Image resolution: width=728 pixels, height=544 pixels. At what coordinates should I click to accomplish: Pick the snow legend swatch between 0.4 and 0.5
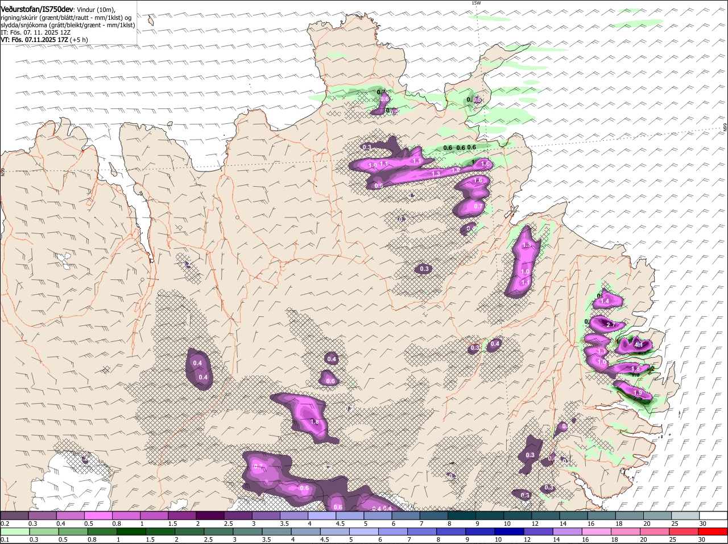point(70,516)
